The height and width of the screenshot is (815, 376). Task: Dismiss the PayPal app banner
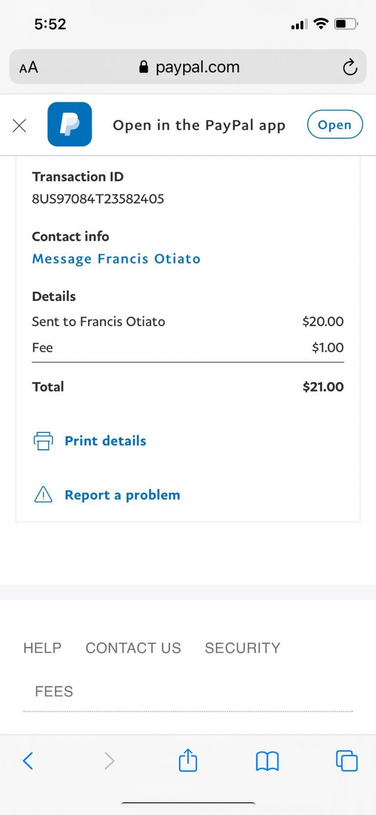click(19, 126)
